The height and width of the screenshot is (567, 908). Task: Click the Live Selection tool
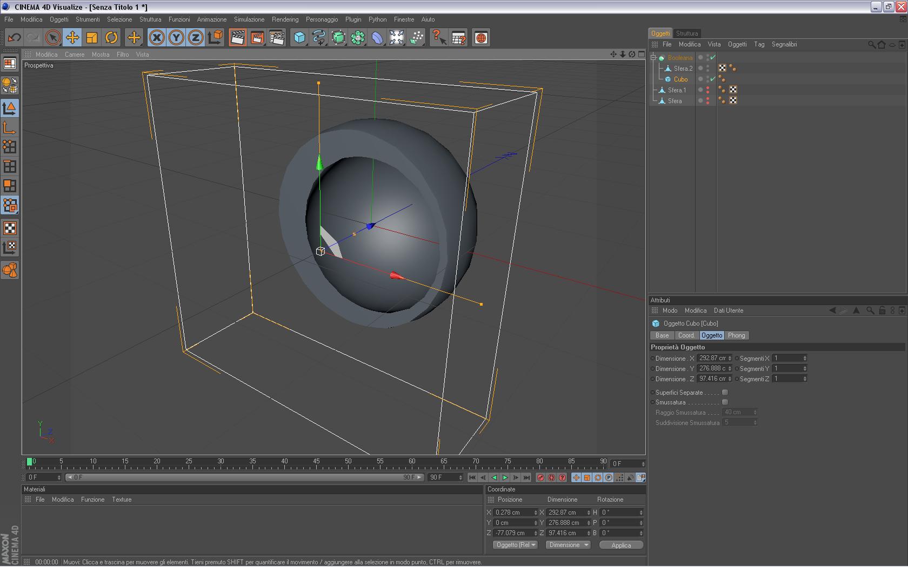52,38
